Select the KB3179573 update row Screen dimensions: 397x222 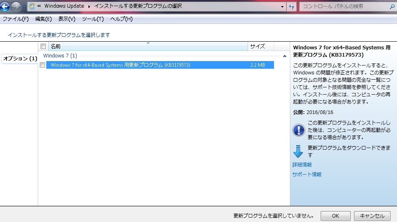click(x=160, y=65)
